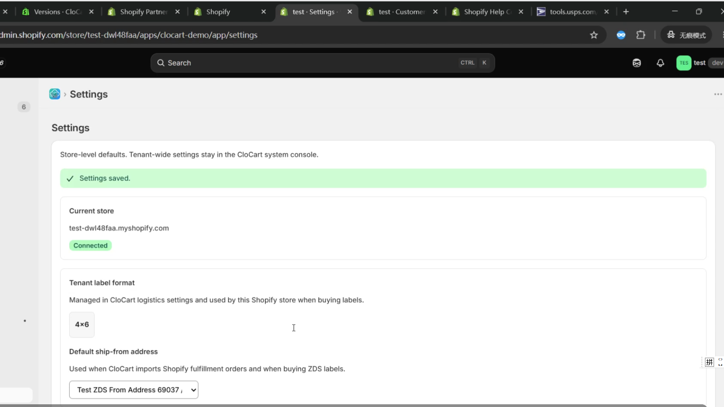
Task: Open the notifications bell
Action: (660, 63)
